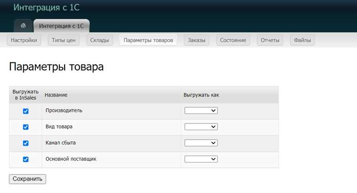Open the Состояние tab
This screenshot has width=357, height=193.
click(233, 40)
